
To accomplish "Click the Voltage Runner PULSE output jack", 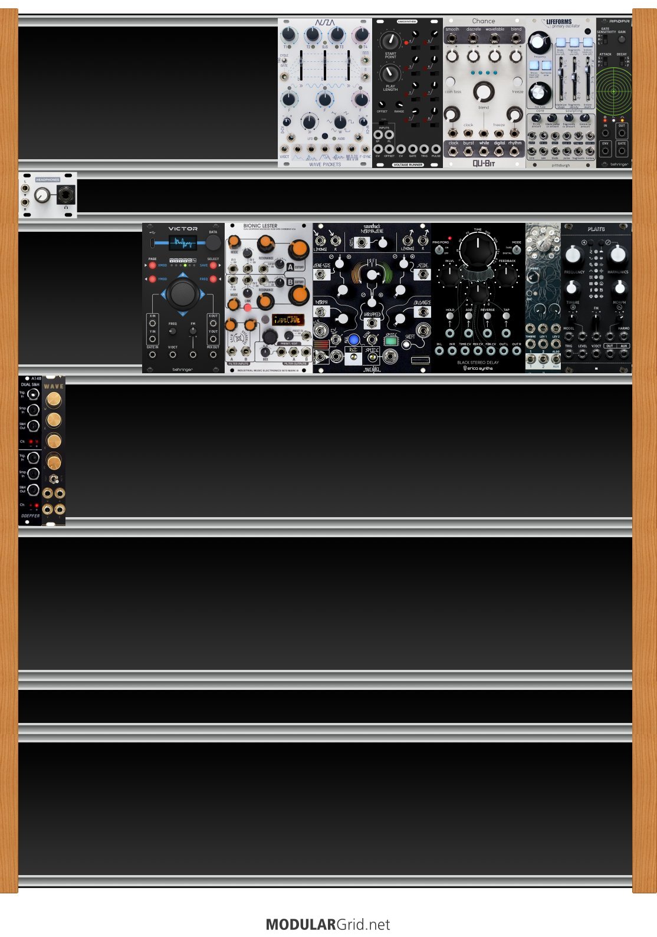I will coord(436,149).
